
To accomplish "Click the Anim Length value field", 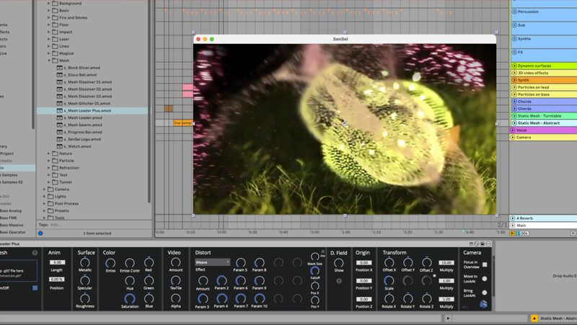I will pyautogui.click(x=58, y=262).
